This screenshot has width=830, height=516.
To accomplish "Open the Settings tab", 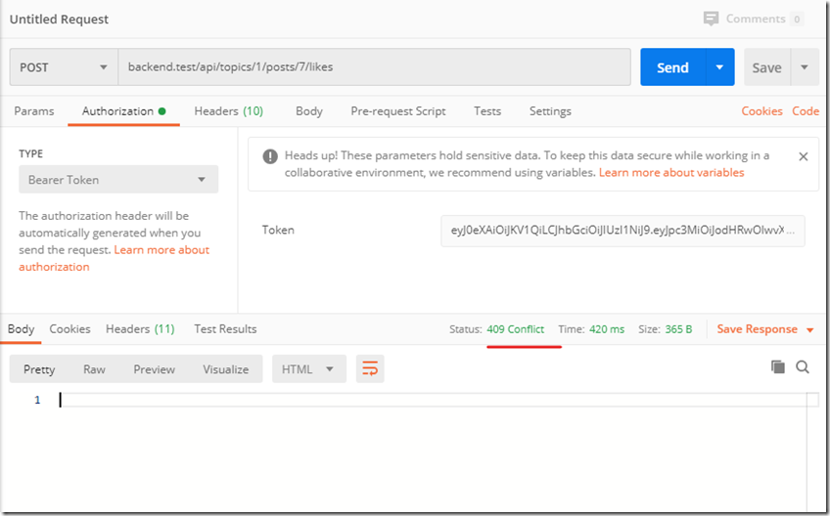I will (550, 111).
